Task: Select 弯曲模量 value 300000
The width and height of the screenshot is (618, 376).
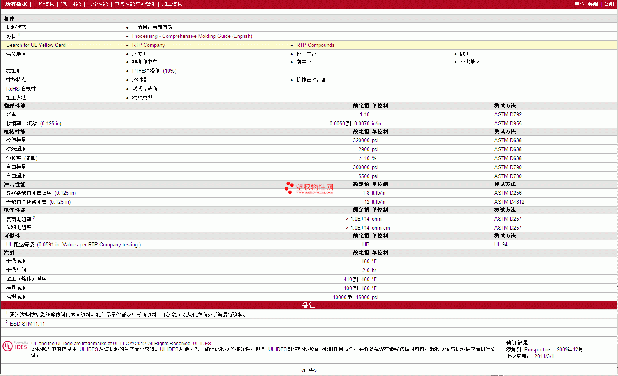Action: pos(361,167)
